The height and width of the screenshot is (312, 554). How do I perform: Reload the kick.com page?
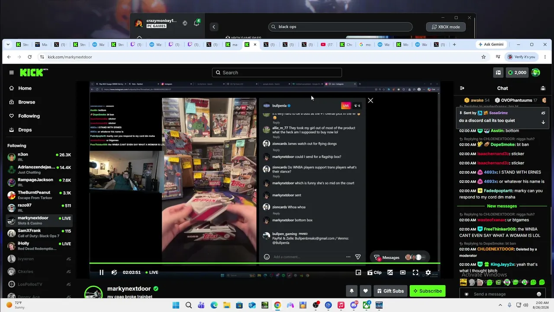coord(29,57)
